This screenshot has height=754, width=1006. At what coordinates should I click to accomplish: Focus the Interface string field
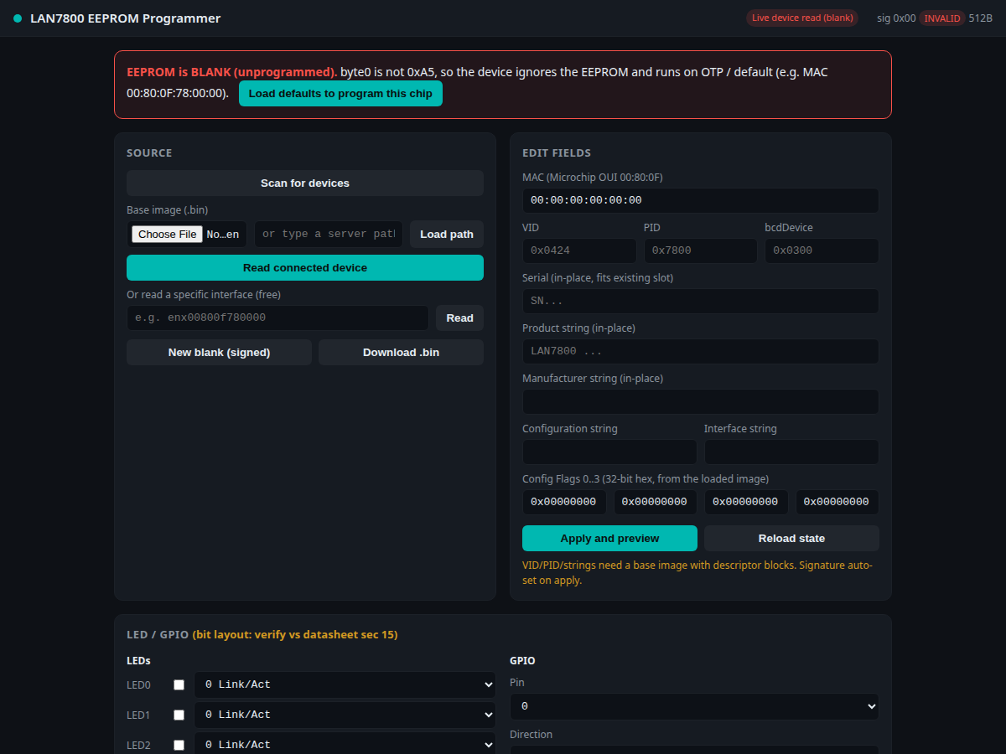coord(791,452)
